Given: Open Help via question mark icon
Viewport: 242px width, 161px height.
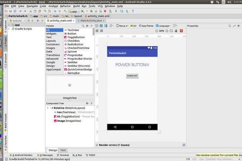Looking at the screenshot, I should tap(133, 11).
